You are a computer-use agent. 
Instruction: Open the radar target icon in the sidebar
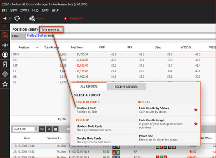(5, 74)
